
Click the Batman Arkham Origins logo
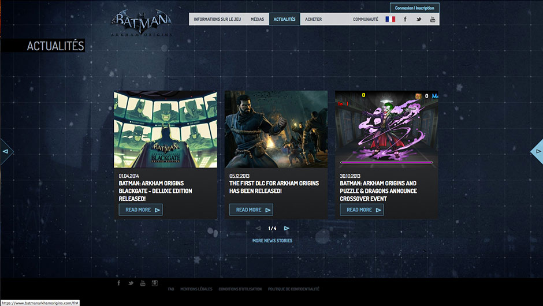[142, 23]
